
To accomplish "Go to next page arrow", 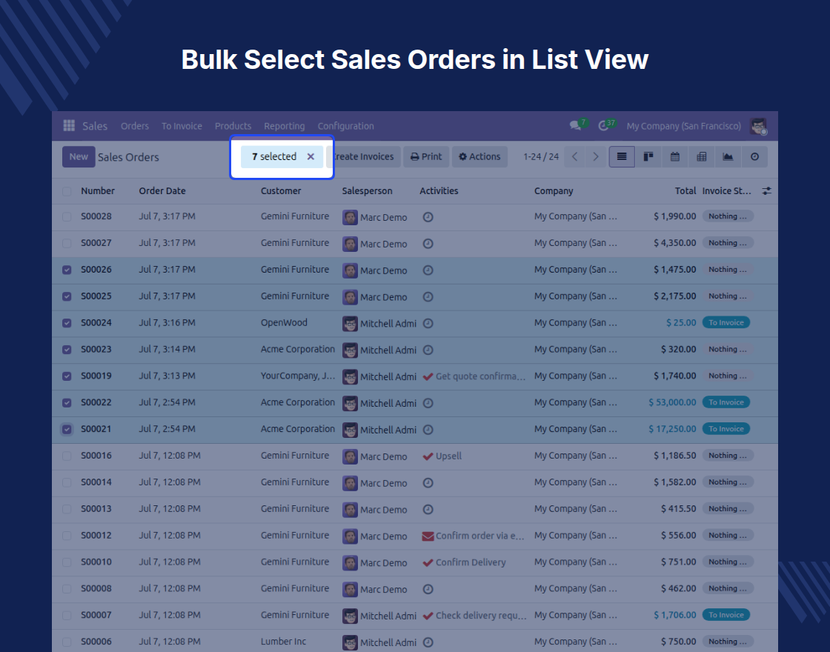I will [596, 156].
